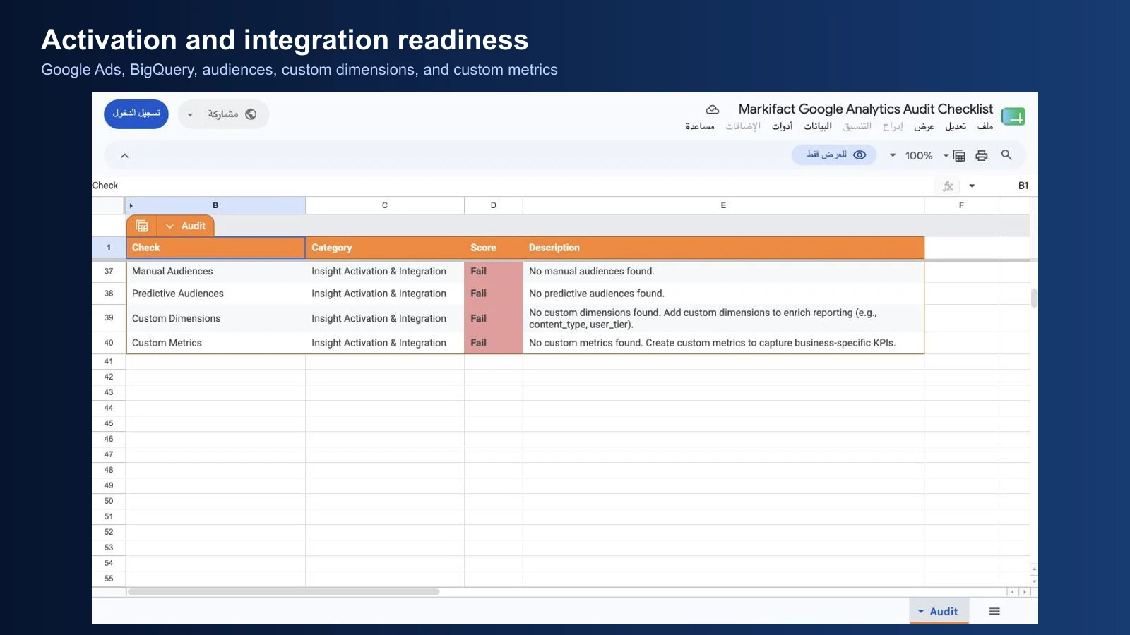Select row 37 header
1130x635 pixels.
109,272
